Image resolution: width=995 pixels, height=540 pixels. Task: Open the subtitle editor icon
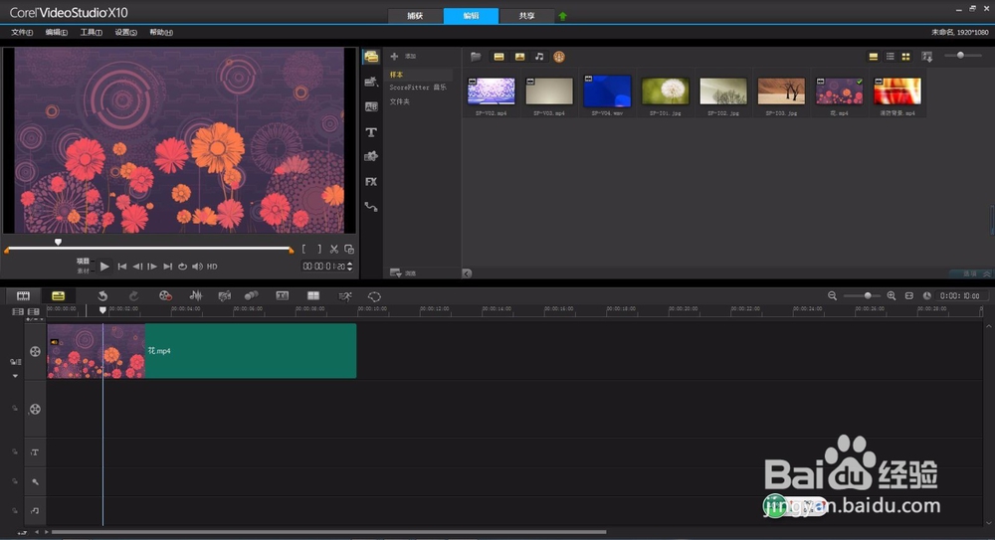(282, 295)
